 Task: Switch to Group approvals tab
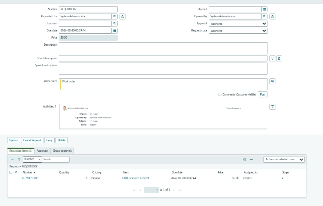pos(62,151)
